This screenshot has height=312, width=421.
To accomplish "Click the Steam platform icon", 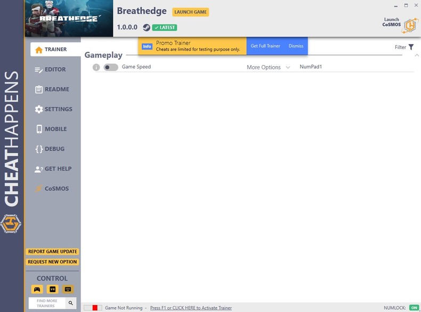I will point(147,27).
